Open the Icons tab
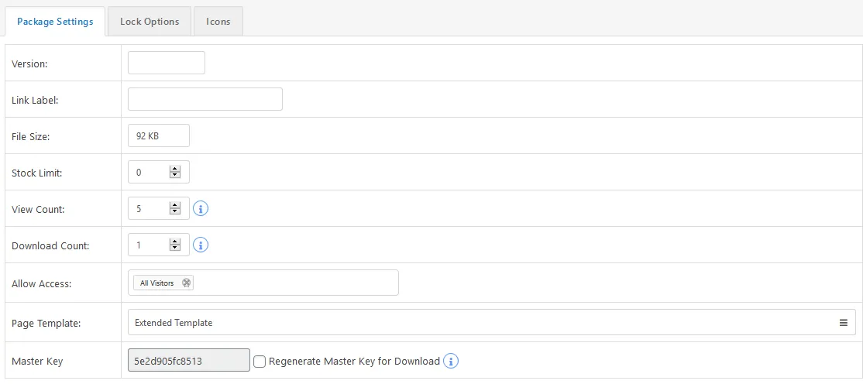This screenshot has height=384, width=863. (218, 22)
